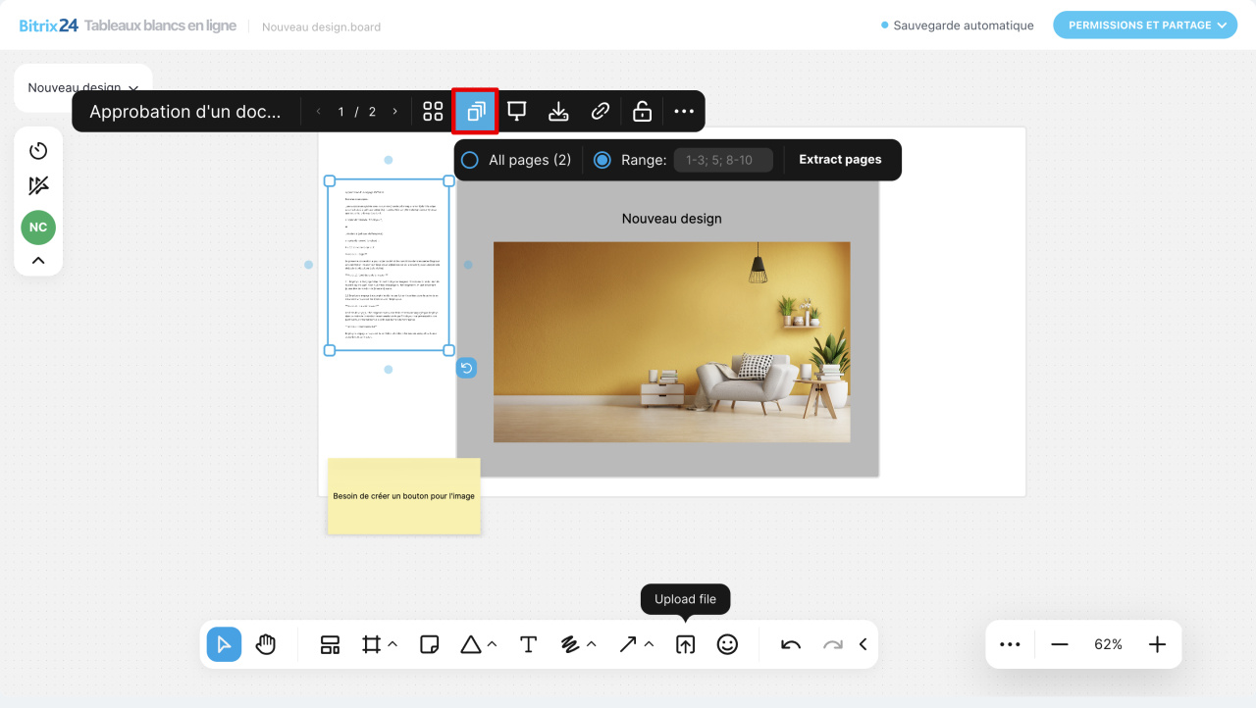Open all pages grid view
Viewport: 1256px width, 708px height.
pos(432,111)
